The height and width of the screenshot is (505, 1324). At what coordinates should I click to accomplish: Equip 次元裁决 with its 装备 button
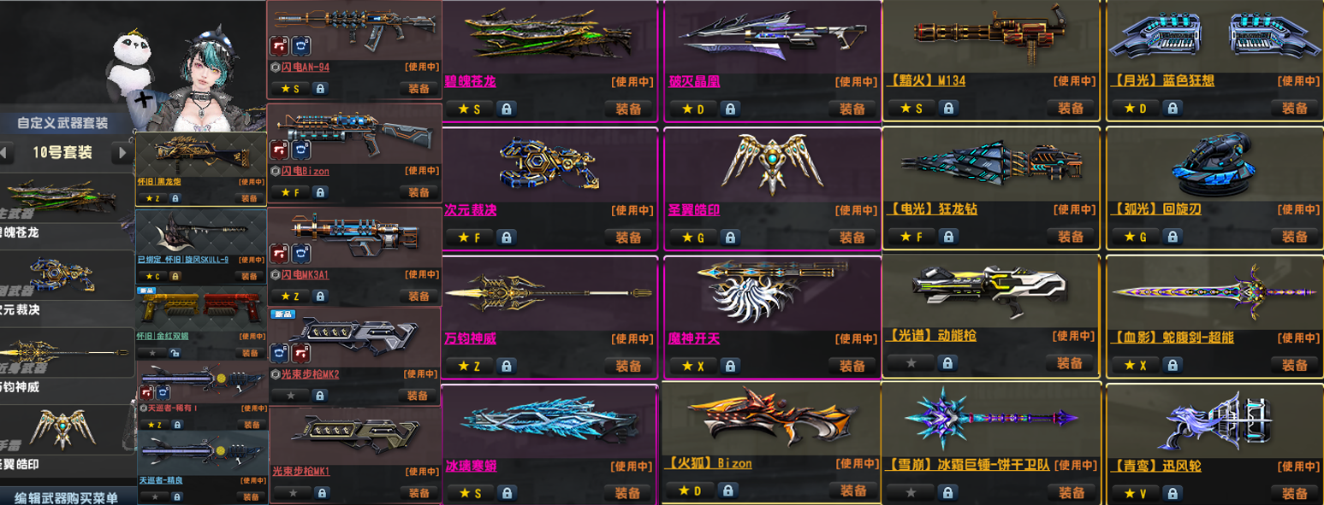coord(627,237)
